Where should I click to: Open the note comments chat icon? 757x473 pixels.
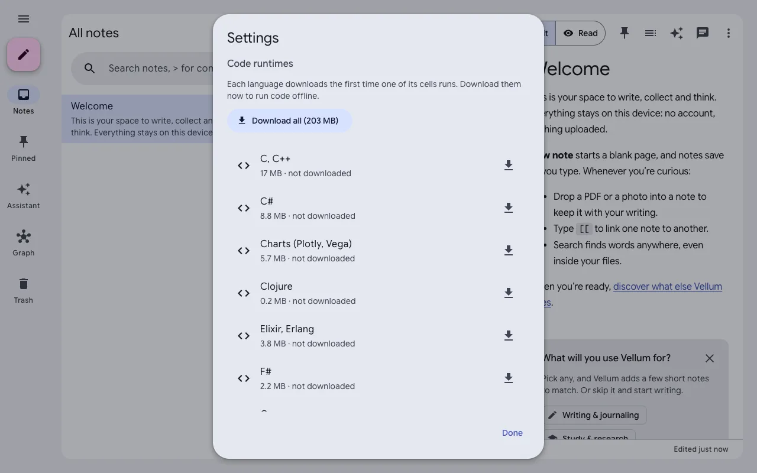click(x=703, y=33)
